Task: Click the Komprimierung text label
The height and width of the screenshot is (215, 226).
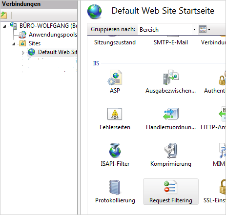Action: tap(171, 164)
